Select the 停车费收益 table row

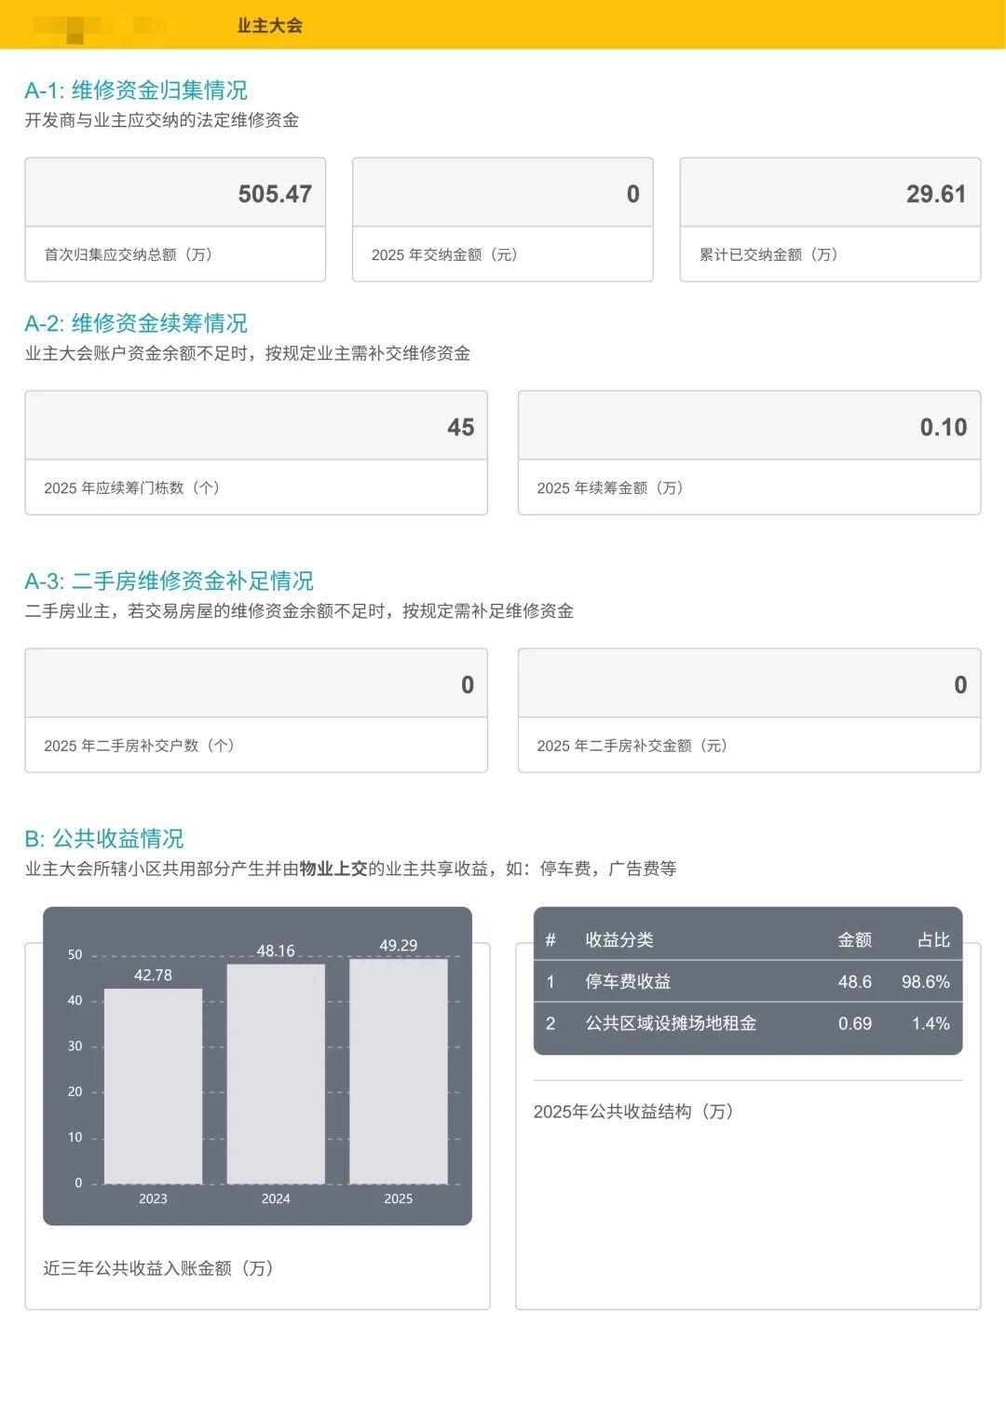pyautogui.click(x=747, y=982)
